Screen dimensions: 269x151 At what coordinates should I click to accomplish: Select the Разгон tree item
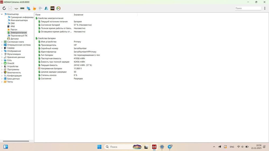coord(14,30)
